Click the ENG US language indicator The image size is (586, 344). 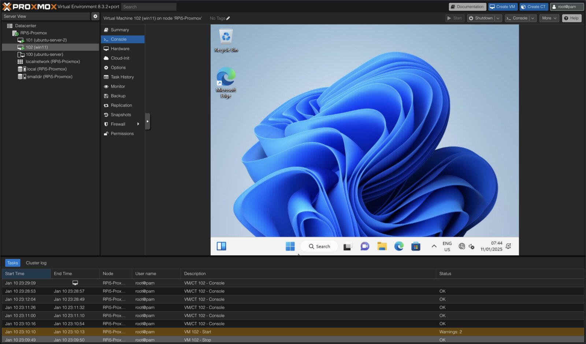pos(447,246)
